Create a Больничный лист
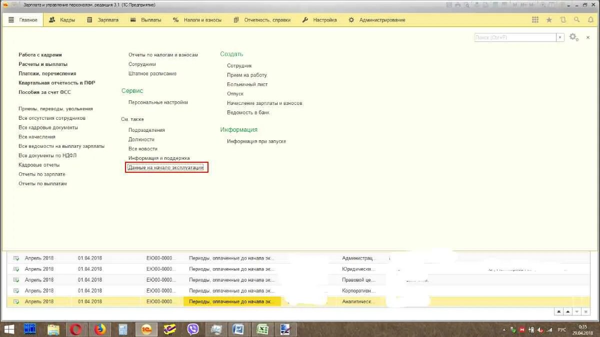Screen dimensions: 600x337 point(247,84)
